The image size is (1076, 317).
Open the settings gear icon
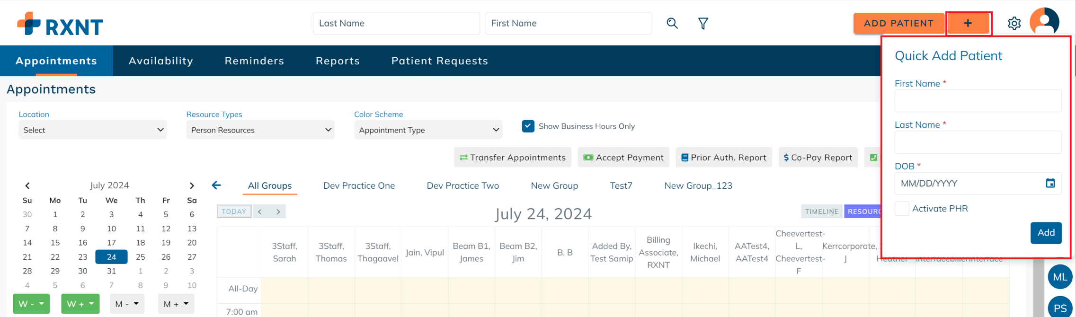coord(1014,23)
